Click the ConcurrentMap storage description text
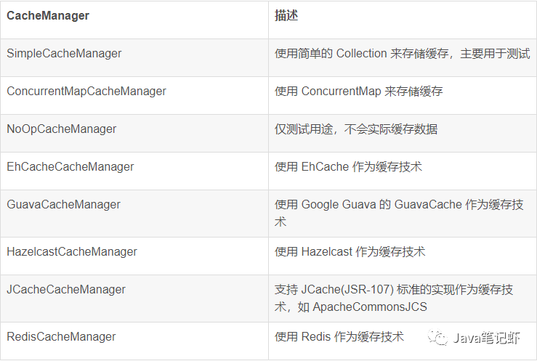 358,92
